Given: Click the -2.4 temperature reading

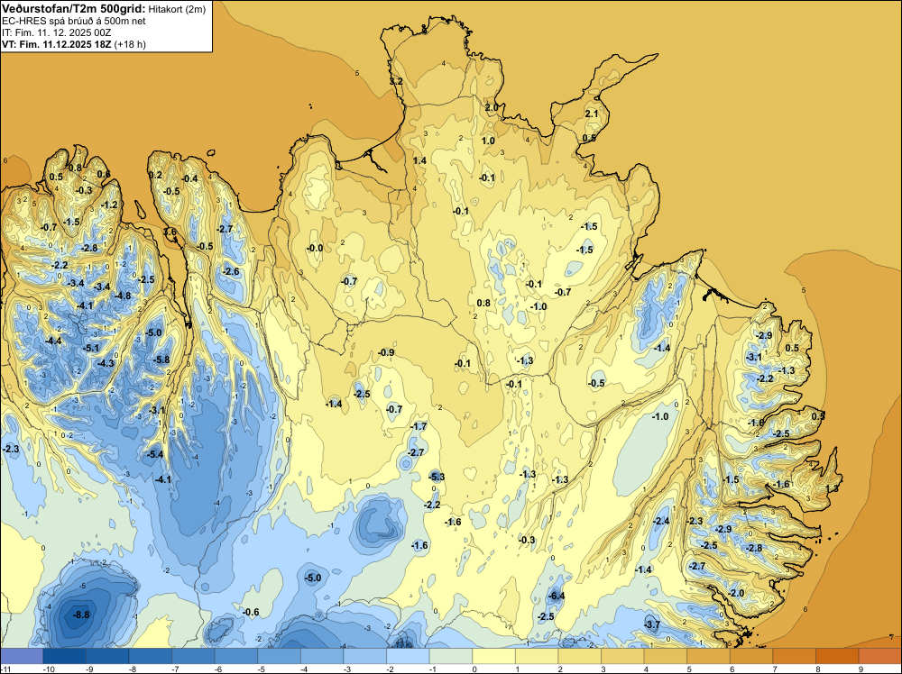Looking at the screenshot, I should click(661, 521).
